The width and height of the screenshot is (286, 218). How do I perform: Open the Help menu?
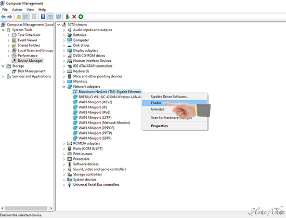[x=42, y=10]
